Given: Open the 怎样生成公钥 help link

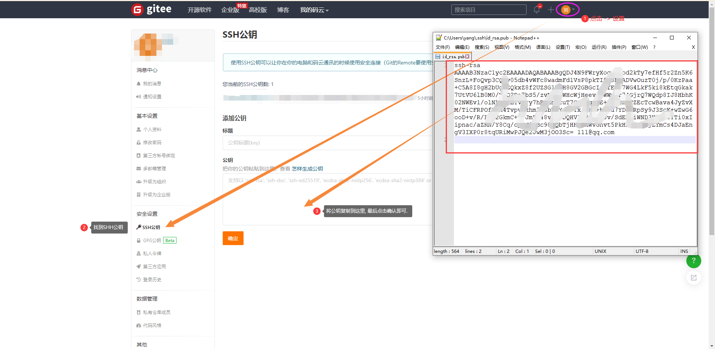Looking at the screenshot, I should pos(307,169).
